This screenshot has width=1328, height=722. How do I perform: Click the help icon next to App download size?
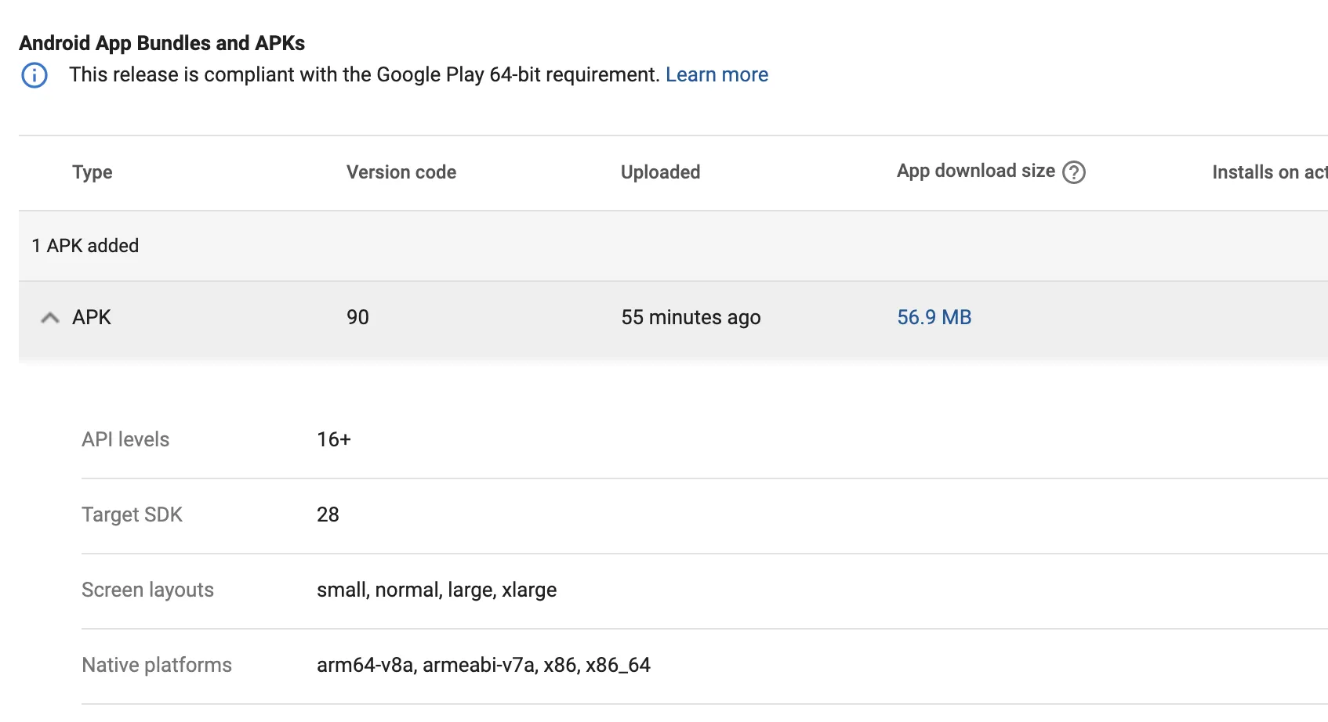coord(1073,172)
